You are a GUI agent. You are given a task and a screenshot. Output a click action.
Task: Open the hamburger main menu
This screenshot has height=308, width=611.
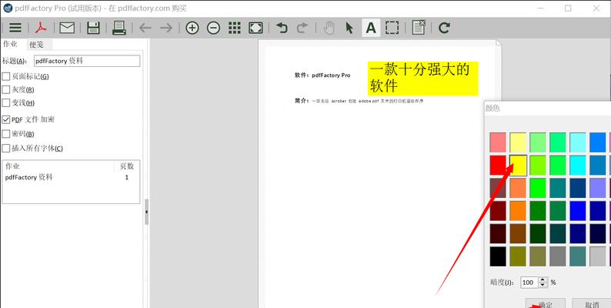[15, 28]
